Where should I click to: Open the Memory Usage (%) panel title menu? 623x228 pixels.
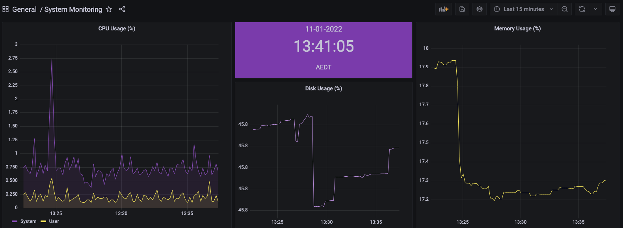coord(517,28)
